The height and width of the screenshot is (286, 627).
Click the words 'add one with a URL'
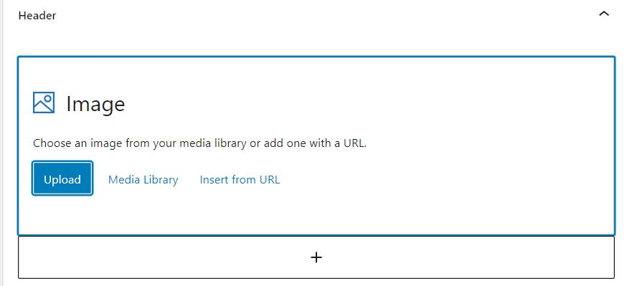[x=313, y=143]
